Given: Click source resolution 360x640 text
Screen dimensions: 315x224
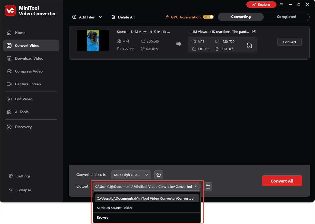Looking at the screenshot, I should (152, 41).
